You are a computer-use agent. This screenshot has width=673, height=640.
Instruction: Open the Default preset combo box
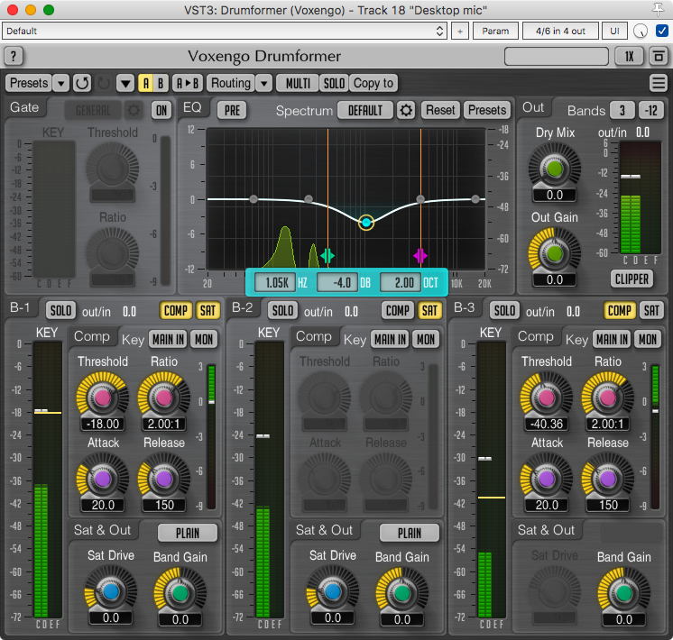225,31
